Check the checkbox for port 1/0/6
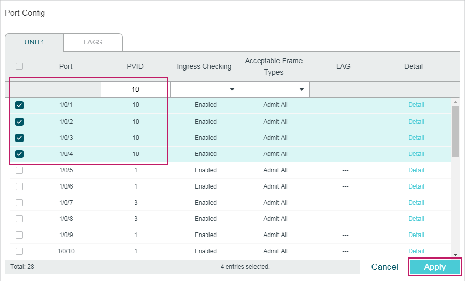Viewport: 465px width, 281px height. (19, 186)
